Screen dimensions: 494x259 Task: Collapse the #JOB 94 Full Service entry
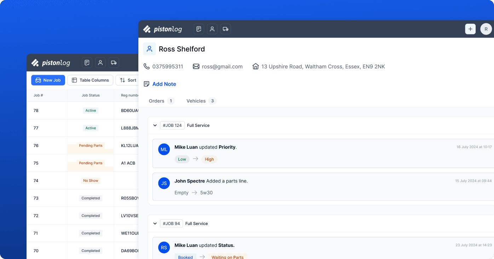click(155, 223)
